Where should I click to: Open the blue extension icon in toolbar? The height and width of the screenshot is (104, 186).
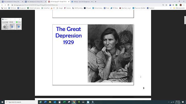170,5
